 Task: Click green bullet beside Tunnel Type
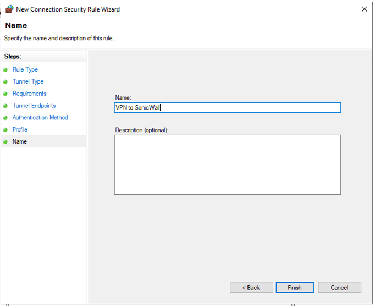click(x=5, y=82)
